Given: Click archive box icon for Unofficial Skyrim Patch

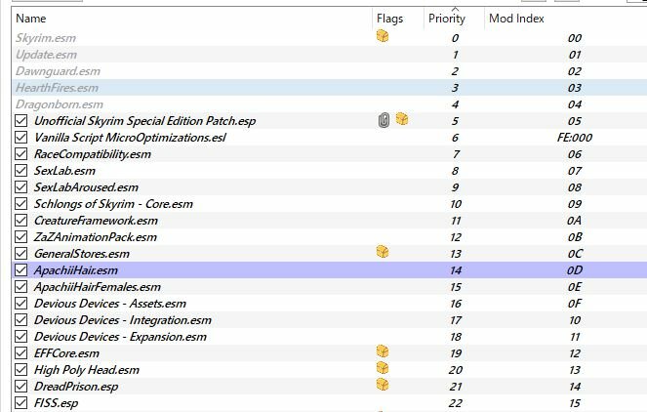Looking at the screenshot, I should 402,119.
